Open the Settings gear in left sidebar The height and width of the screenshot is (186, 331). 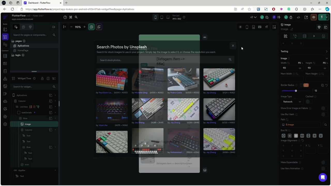tap(5, 124)
